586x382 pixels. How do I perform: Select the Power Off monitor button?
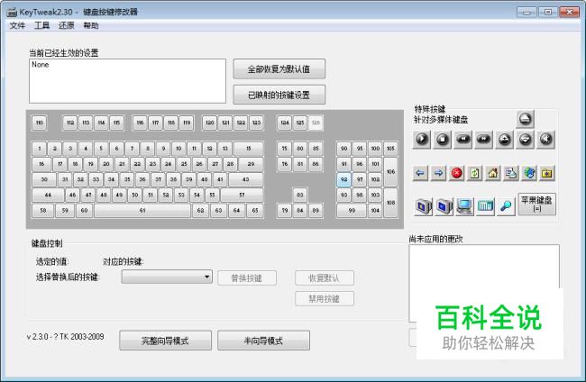pyautogui.click(x=444, y=206)
